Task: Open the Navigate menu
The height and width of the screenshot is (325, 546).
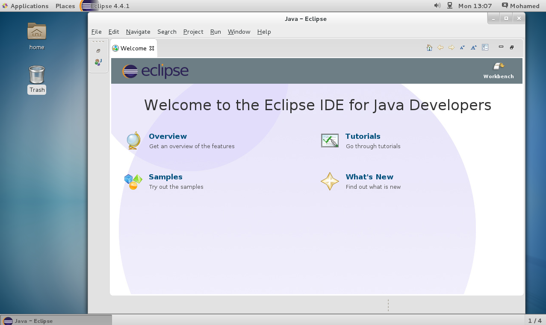Action: [138, 32]
